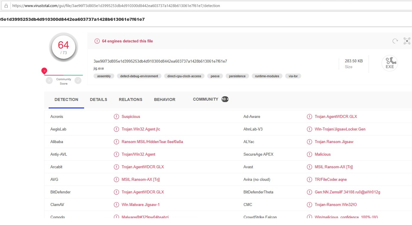
Task: Click warning icon beside Trojan.Win32.Agent.jlc
Action: (x=116, y=129)
